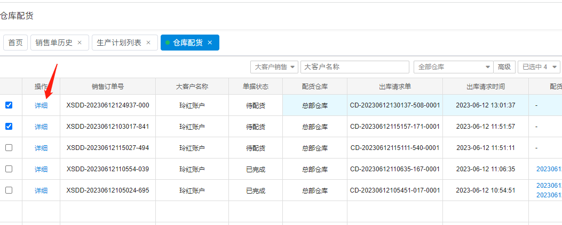Click request CD-20230612130137-508-0001
Viewport: 562px width, 225px height.
[x=395, y=105]
